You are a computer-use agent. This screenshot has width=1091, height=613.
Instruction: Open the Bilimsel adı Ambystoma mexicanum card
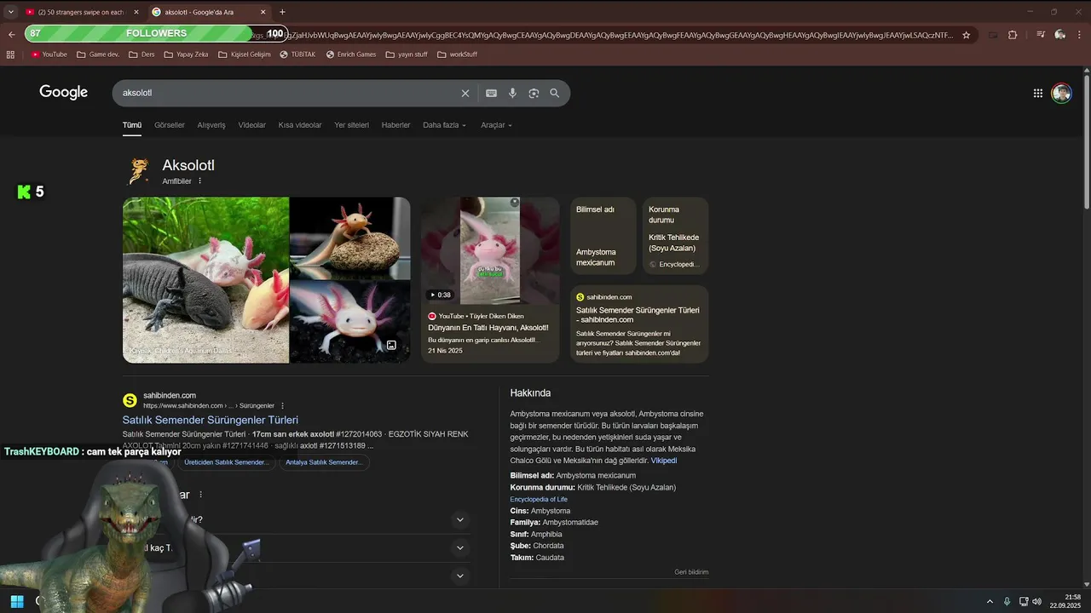[x=603, y=236]
